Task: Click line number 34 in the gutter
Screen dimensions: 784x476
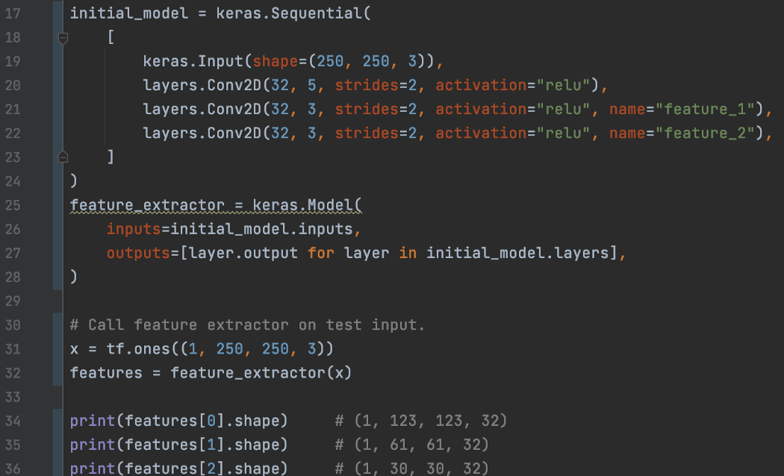Action: 13,421
